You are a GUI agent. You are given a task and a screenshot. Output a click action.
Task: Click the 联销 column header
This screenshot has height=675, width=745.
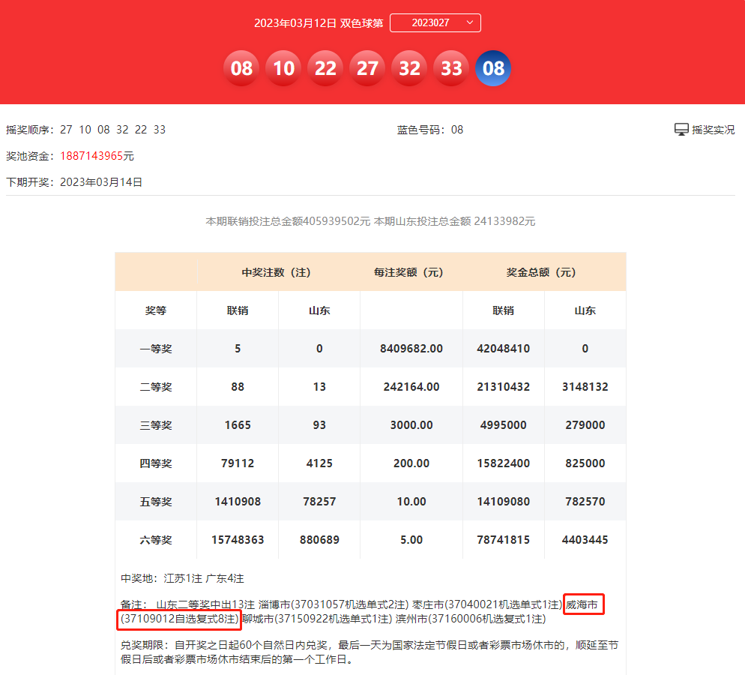coord(238,310)
